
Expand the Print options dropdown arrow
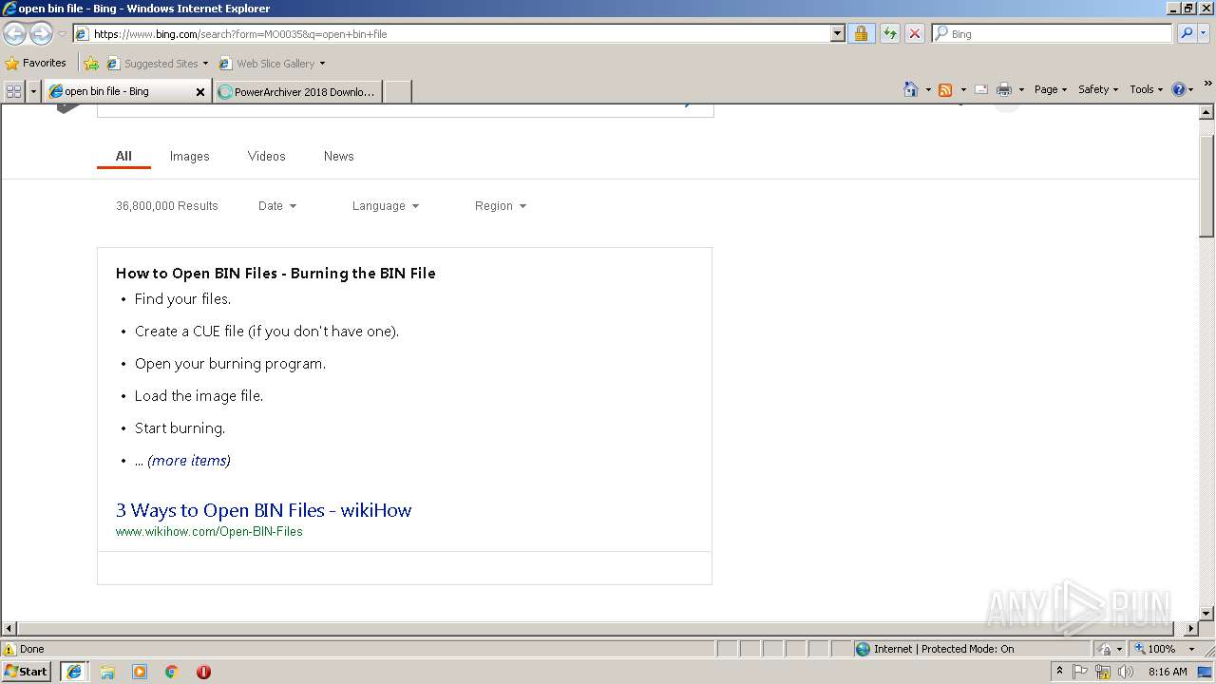pos(1021,89)
